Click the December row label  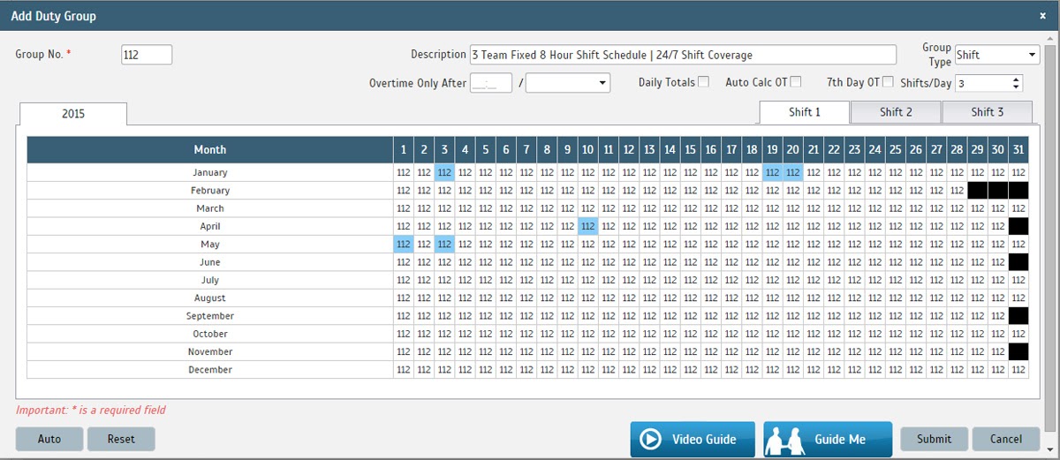pyautogui.click(x=210, y=370)
